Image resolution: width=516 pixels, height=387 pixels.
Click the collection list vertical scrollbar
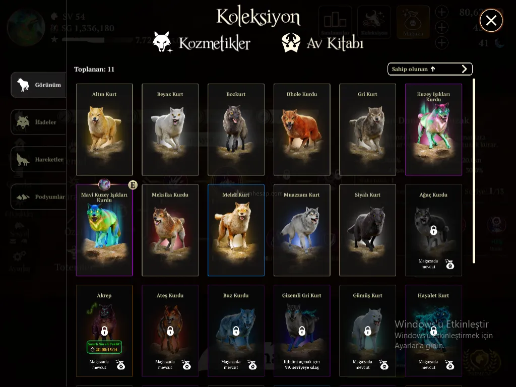[474, 171]
